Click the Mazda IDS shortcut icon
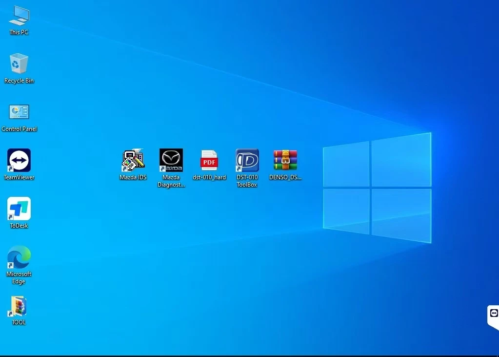The height and width of the screenshot is (357, 499). tap(133, 160)
